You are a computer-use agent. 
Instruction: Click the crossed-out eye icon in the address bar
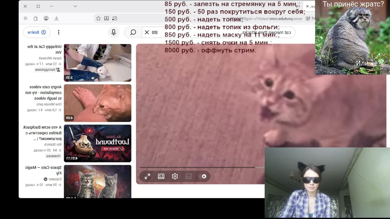click(x=308, y=18)
